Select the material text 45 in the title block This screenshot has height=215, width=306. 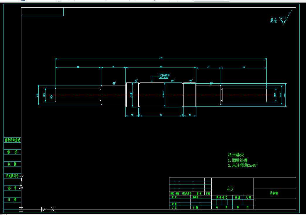click(230, 188)
